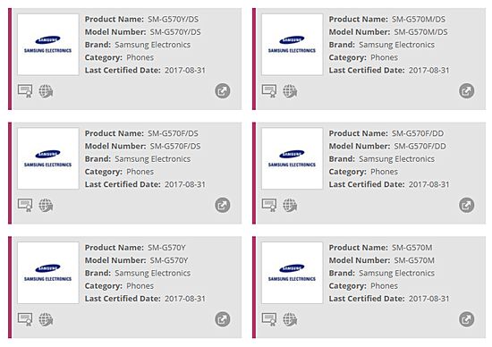Click globe icon on SM-G570Y/DS card

pos(46,91)
